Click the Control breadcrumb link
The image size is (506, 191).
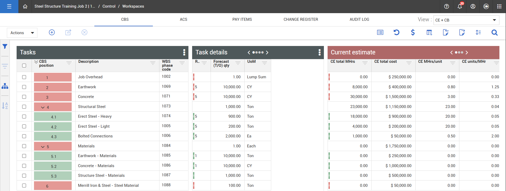pos(109,6)
